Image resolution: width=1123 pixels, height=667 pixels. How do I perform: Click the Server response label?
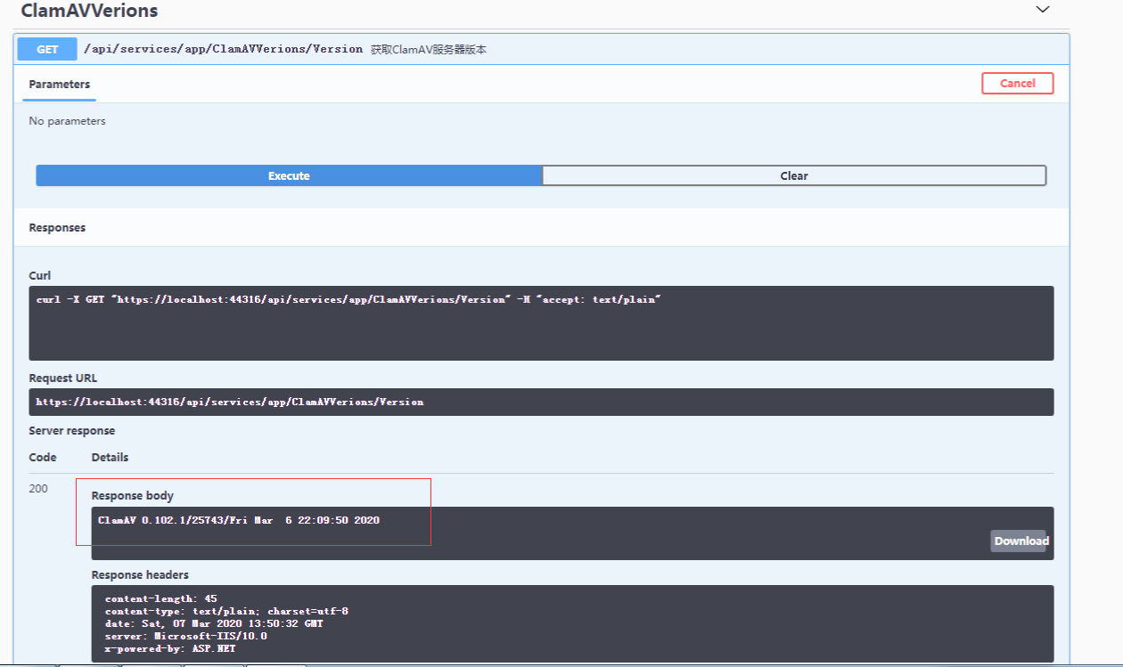(71, 431)
